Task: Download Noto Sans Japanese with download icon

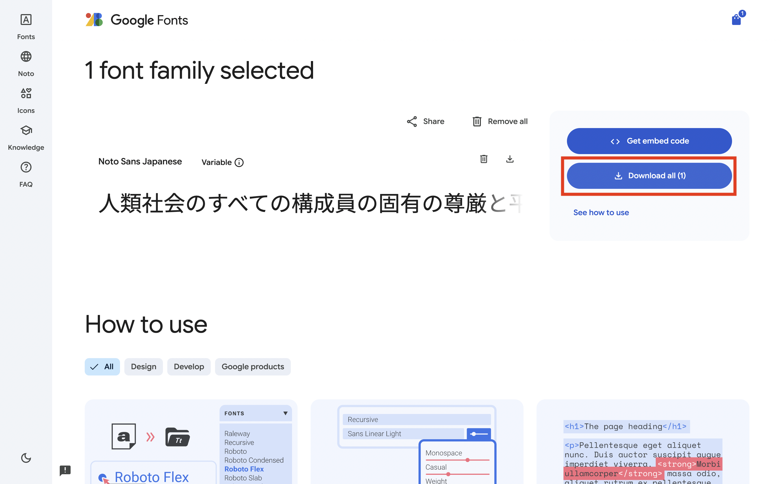Action: 510,159
